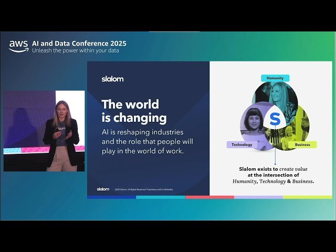Click the headline 'The world is changing'

(x=134, y=111)
